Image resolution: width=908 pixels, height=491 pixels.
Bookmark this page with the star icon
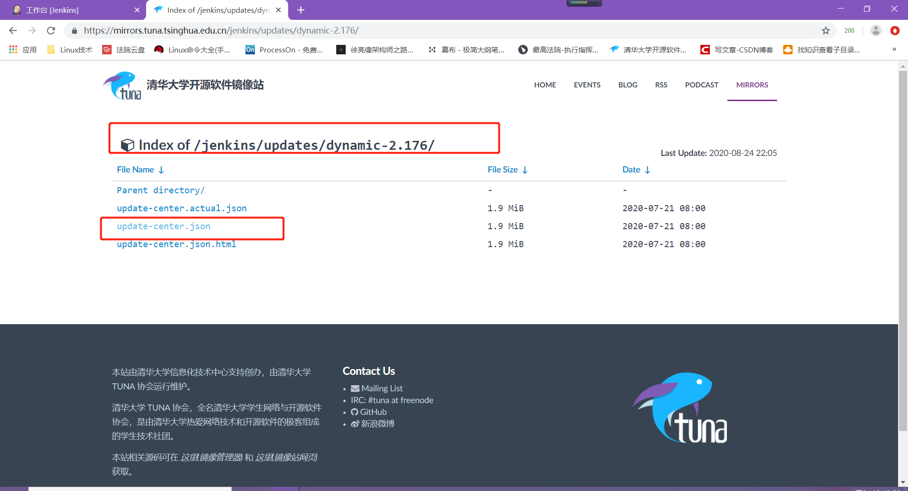click(826, 31)
